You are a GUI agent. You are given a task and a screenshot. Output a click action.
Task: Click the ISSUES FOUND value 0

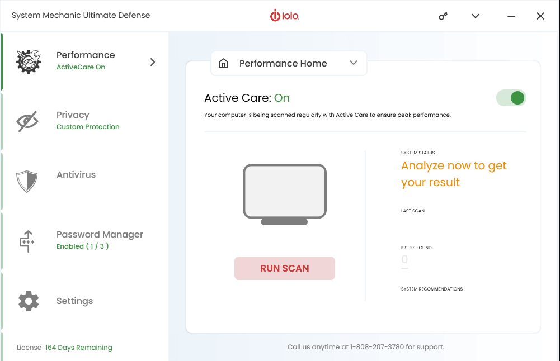pyautogui.click(x=404, y=259)
